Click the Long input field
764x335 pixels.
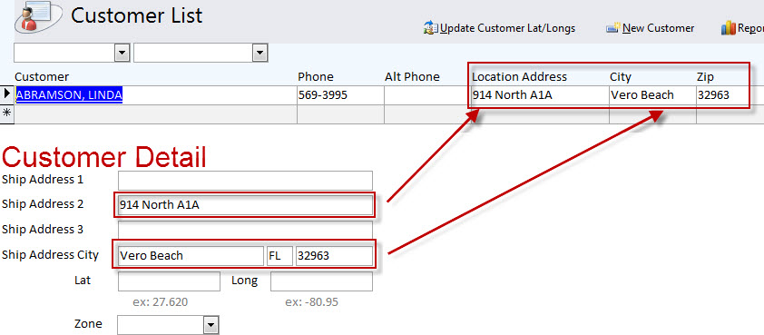point(321,281)
